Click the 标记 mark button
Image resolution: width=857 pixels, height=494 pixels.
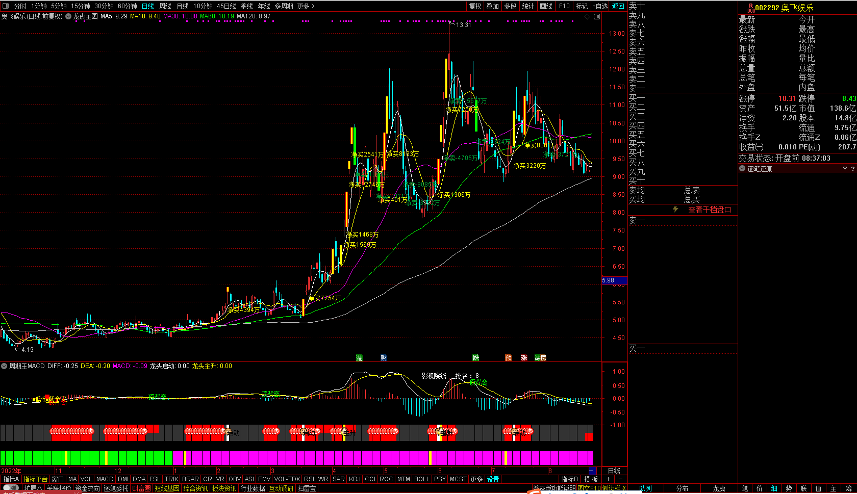[x=582, y=6]
